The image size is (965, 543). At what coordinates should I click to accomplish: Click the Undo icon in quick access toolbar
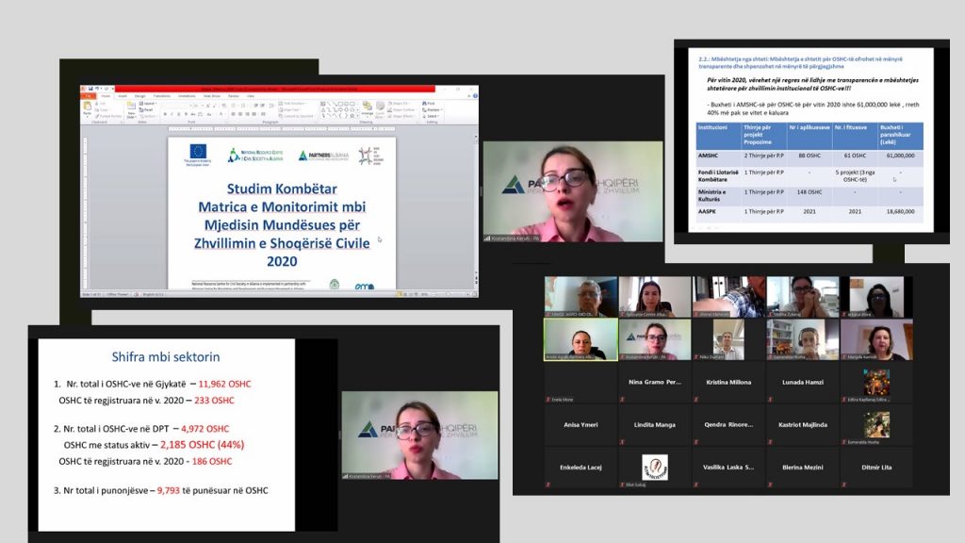97,89
